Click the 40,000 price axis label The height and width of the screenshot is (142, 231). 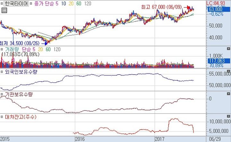point(216,37)
